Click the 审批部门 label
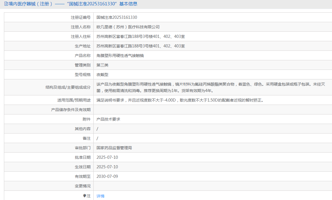Image resolution: width=332 pixels, height=200 pixels. point(82,148)
